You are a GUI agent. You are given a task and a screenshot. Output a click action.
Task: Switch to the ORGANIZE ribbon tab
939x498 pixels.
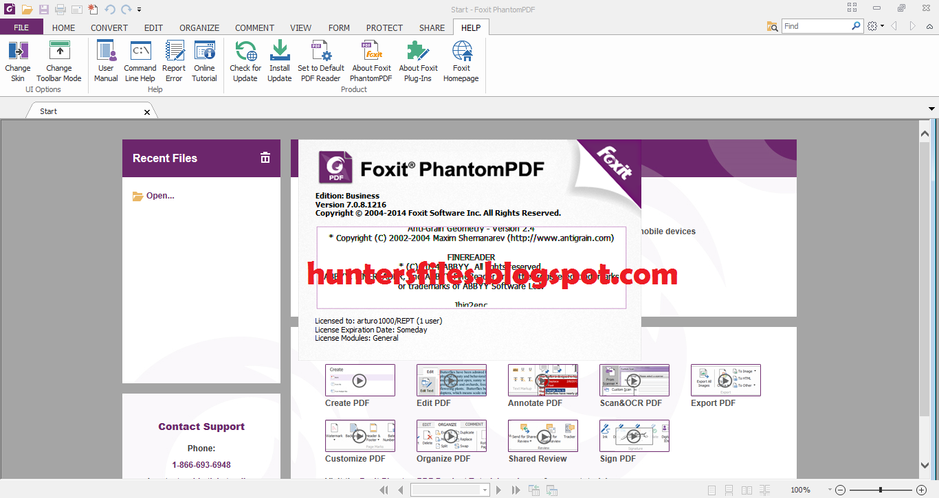pos(199,28)
